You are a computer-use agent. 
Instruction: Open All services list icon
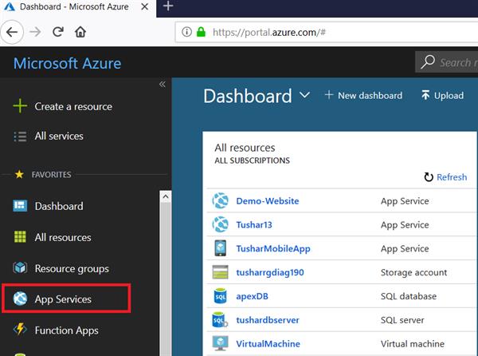pyautogui.click(x=20, y=136)
